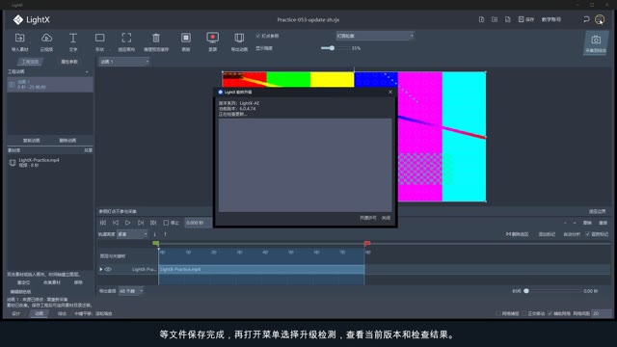Click the import material toolbar icon

pyautogui.click(x=19, y=39)
